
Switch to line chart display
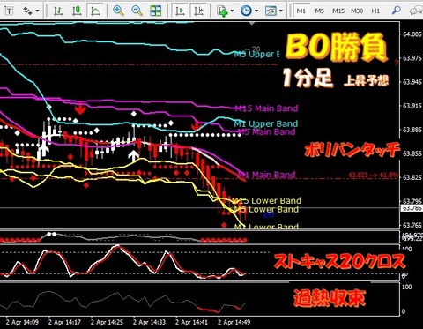[95, 11]
